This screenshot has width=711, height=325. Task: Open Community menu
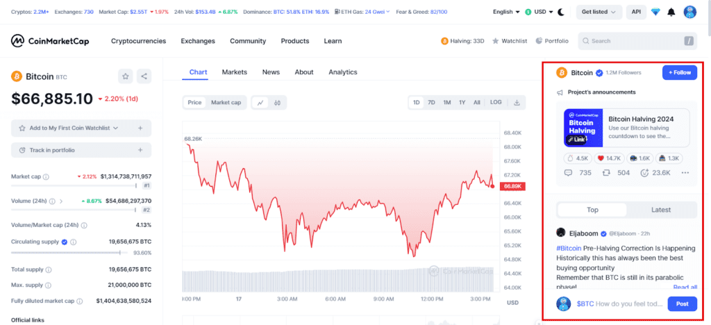[248, 41]
